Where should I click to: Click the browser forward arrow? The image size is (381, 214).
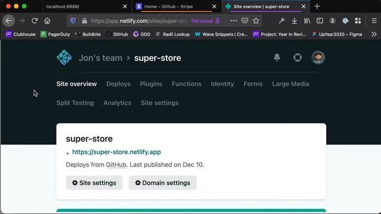[22, 21]
